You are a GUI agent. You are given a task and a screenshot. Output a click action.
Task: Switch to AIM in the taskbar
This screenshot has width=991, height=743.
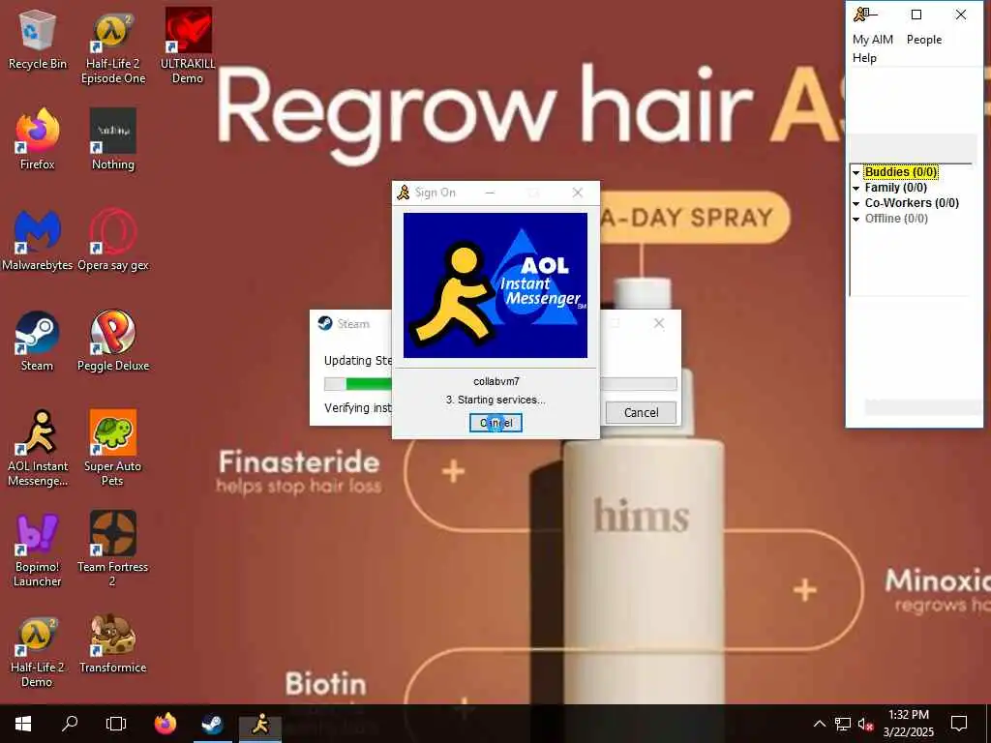pyautogui.click(x=259, y=724)
